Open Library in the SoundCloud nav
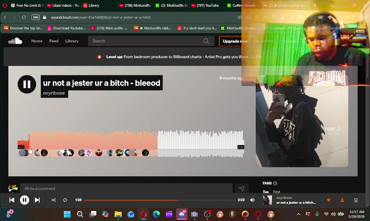This screenshot has width=370, height=221. coord(72,41)
